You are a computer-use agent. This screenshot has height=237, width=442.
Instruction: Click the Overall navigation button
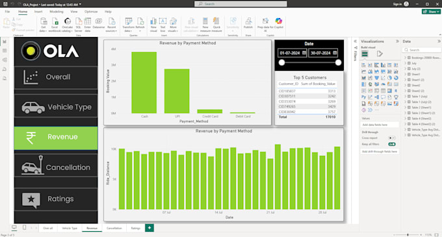click(56, 77)
